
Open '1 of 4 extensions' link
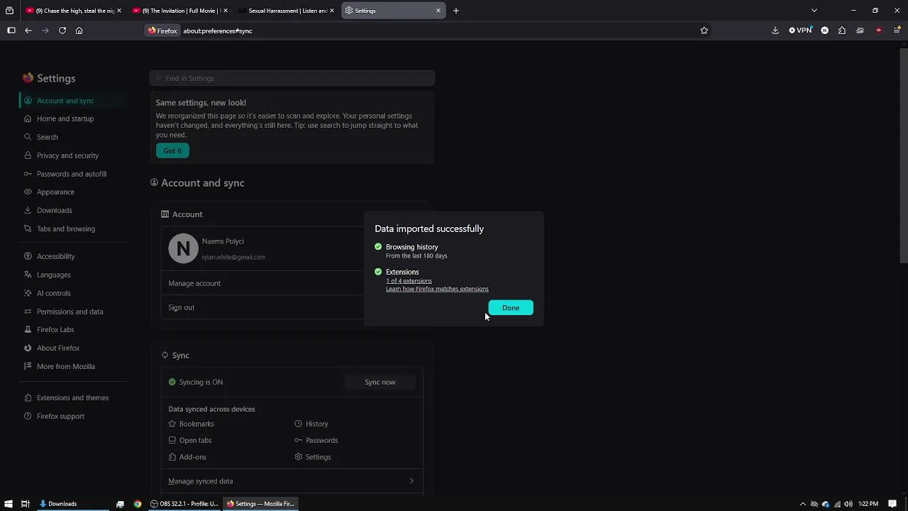[x=409, y=281]
